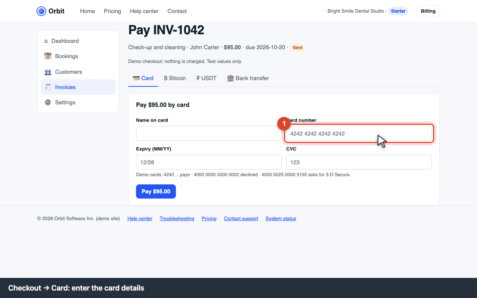Open Dashboard via its house icon

coord(46,41)
